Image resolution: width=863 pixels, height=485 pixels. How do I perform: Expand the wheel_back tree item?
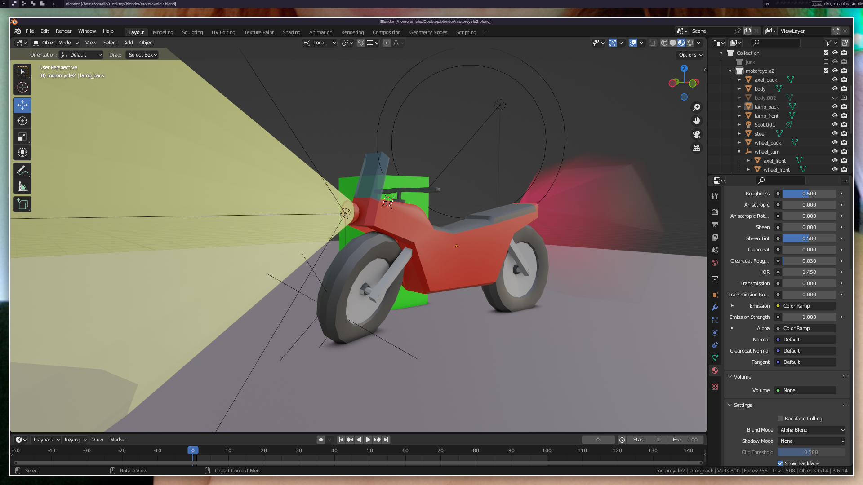[739, 143]
